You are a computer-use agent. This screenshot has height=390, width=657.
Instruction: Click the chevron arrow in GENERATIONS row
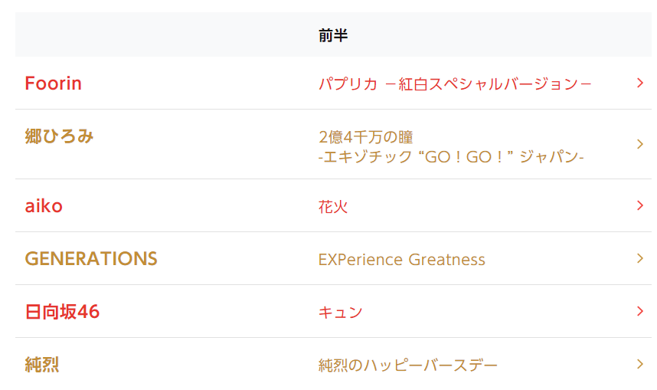coord(640,259)
